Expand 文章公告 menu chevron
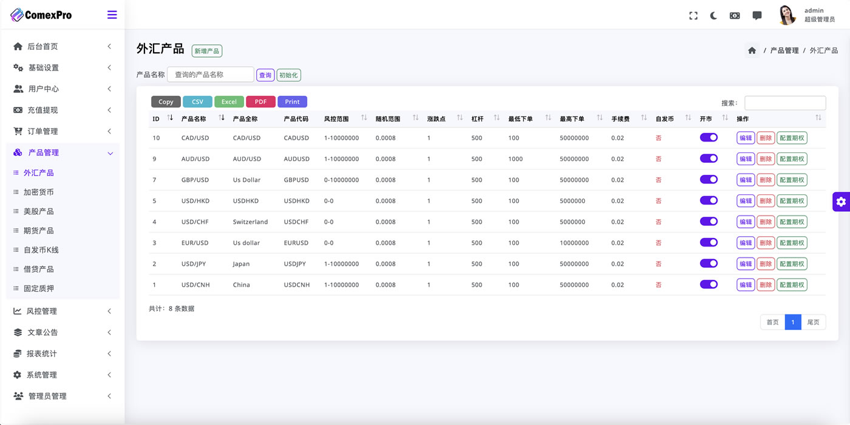The image size is (850, 425). click(109, 332)
